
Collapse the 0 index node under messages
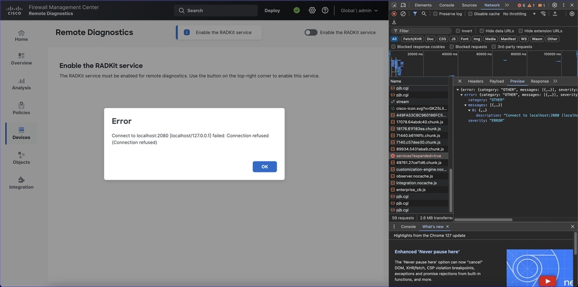click(x=469, y=110)
